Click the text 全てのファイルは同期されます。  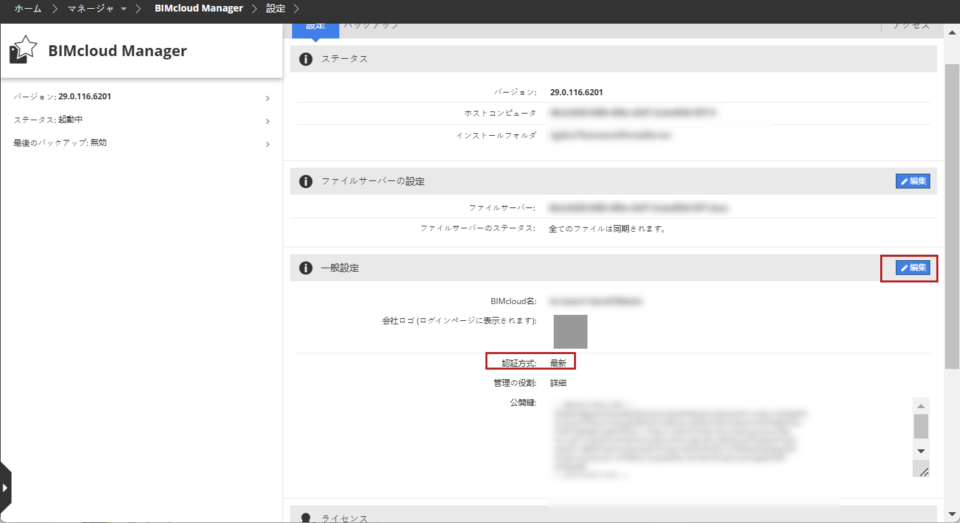tap(607, 228)
